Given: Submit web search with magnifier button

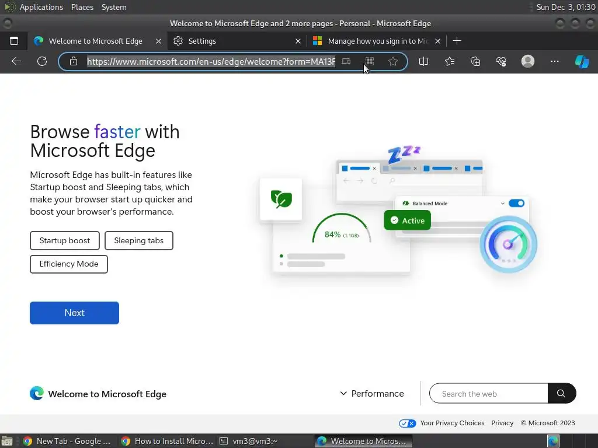Looking at the screenshot, I should point(561,393).
